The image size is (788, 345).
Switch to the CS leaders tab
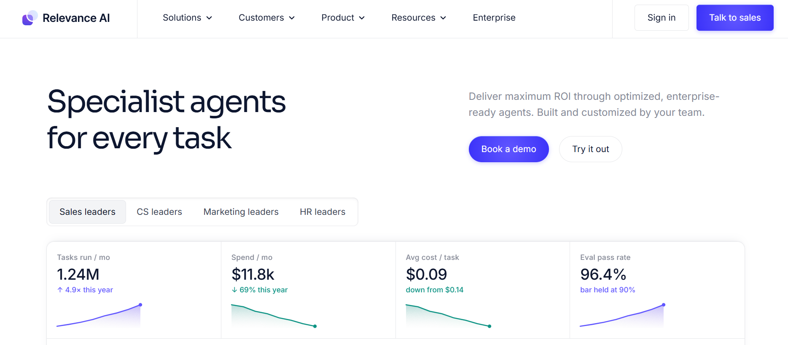pyautogui.click(x=159, y=212)
